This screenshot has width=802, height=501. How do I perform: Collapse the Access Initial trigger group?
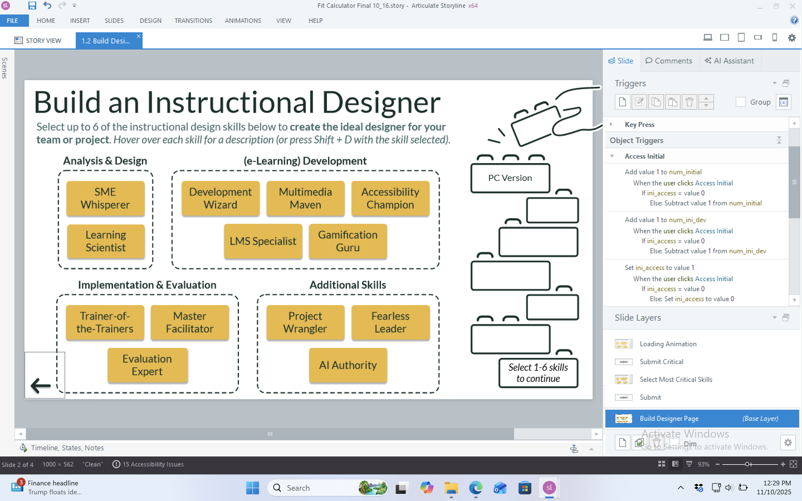coord(612,156)
